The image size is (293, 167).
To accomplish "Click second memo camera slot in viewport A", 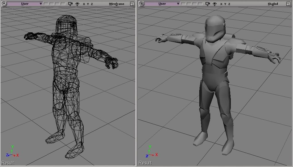I will click(52, 4).
